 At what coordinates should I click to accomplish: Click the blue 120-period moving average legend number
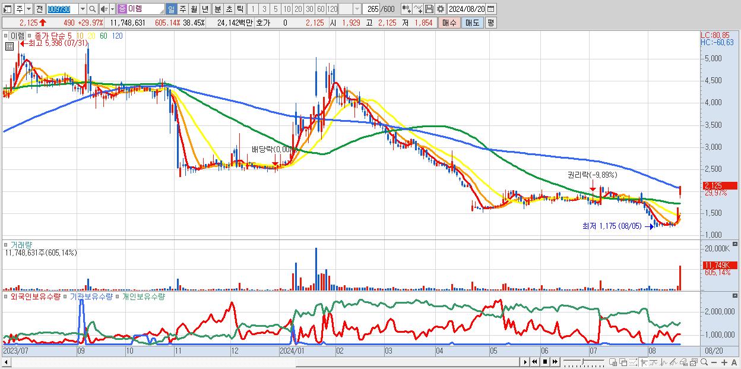coord(117,36)
